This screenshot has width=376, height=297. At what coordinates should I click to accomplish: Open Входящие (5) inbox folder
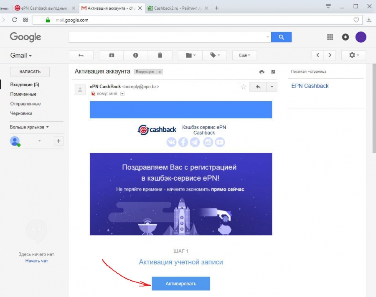point(25,84)
